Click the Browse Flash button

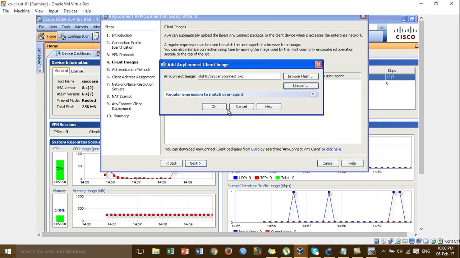[x=300, y=76]
